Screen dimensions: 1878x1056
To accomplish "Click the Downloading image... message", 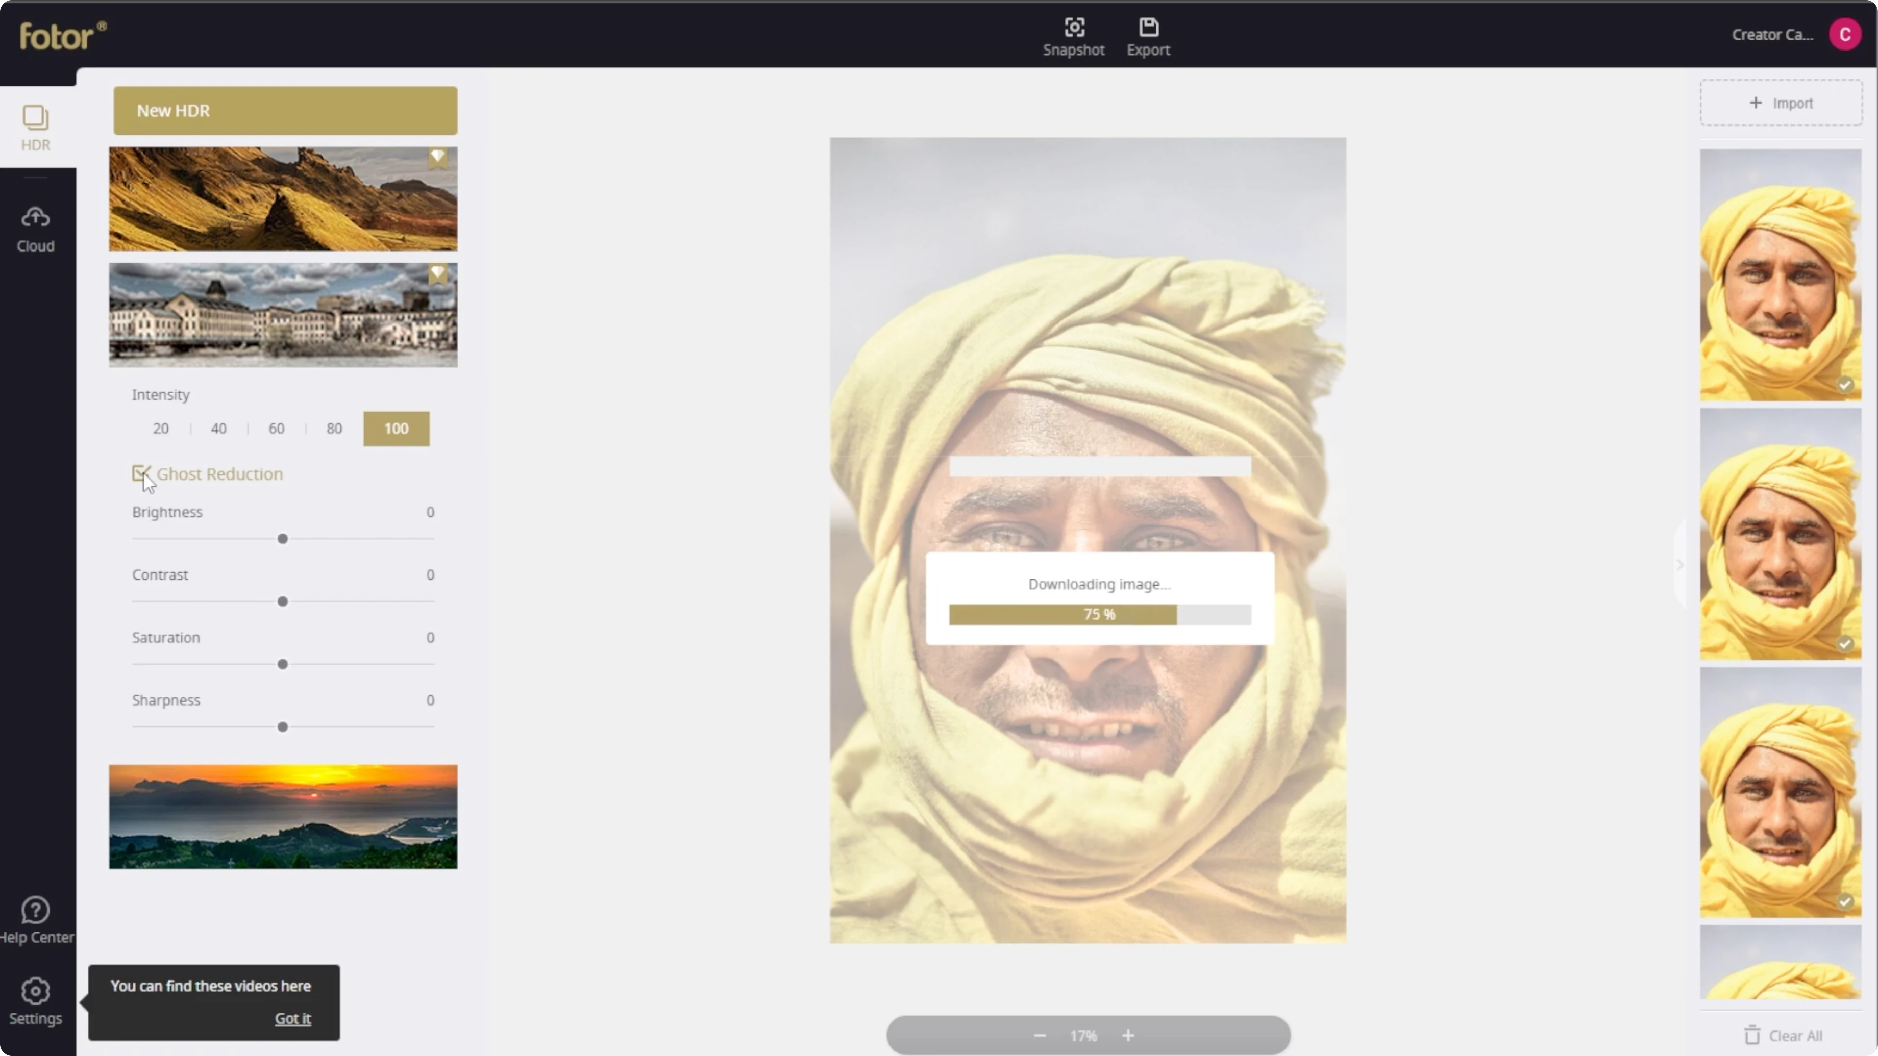I will pyautogui.click(x=1099, y=584).
